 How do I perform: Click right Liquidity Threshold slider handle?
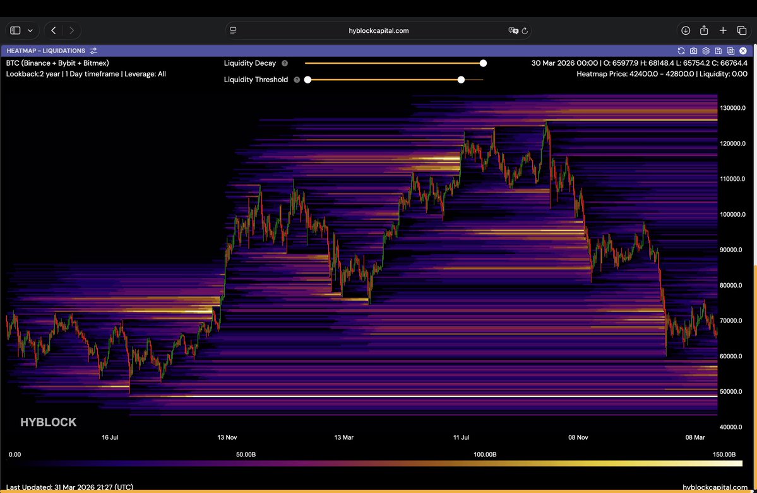click(461, 80)
